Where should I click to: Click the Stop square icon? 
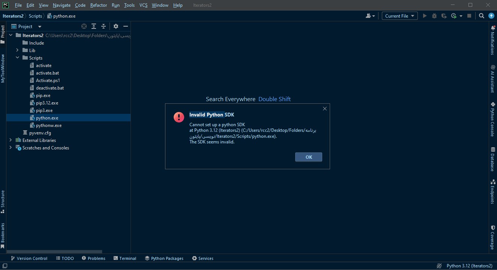tap(469, 16)
